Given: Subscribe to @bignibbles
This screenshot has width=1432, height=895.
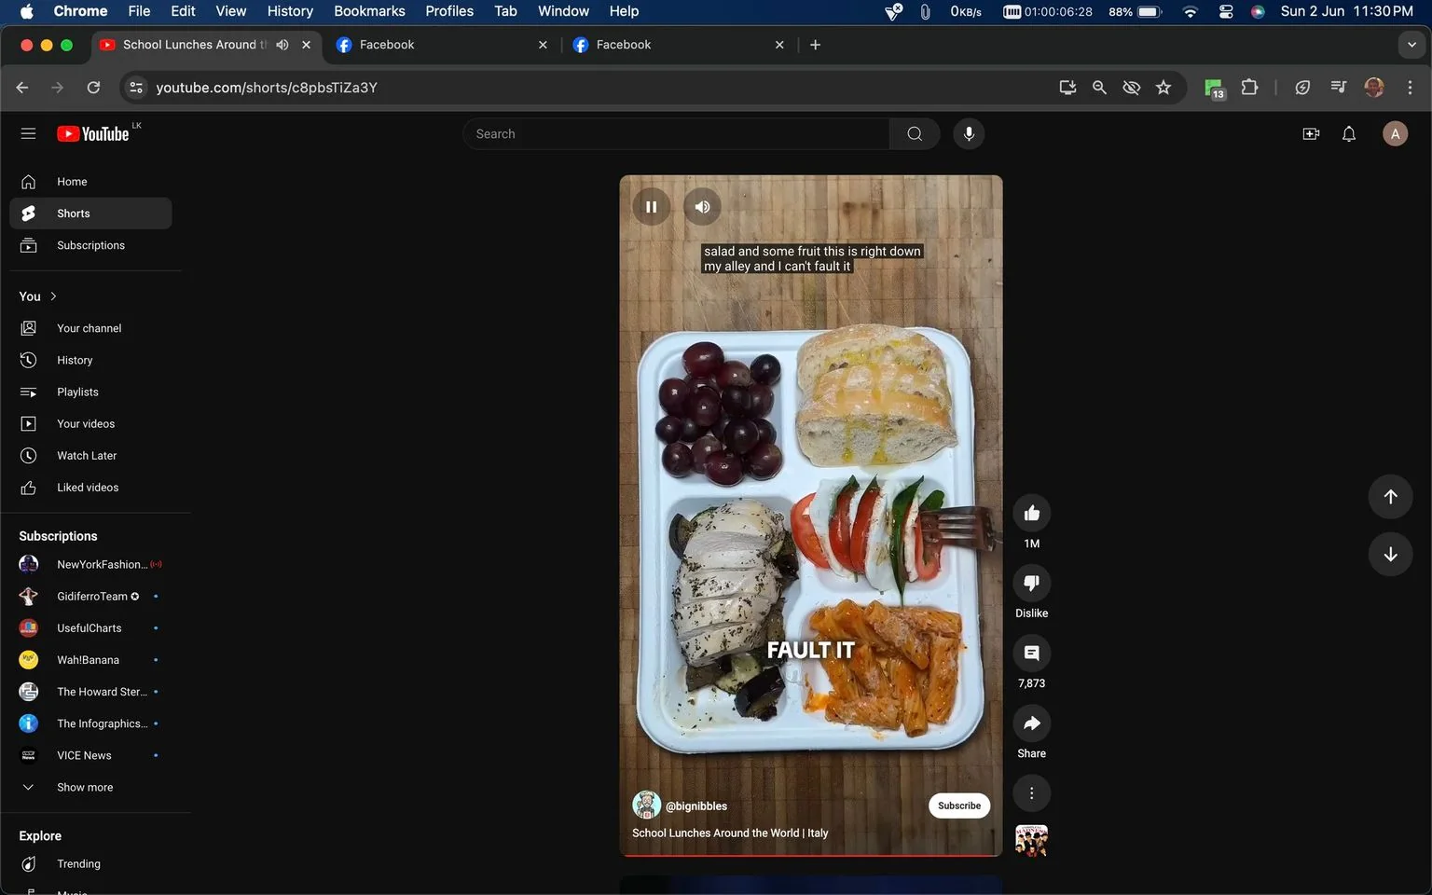Looking at the screenshot, I should [x=958, y=805].
